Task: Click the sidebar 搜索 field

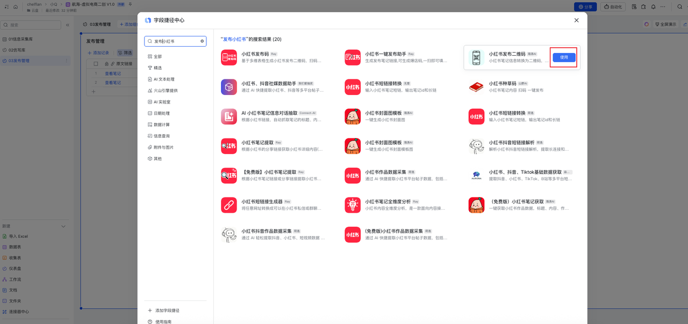Action: (x=31, y=25)
